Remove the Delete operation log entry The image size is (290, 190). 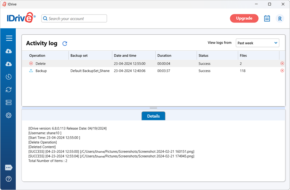282,64
